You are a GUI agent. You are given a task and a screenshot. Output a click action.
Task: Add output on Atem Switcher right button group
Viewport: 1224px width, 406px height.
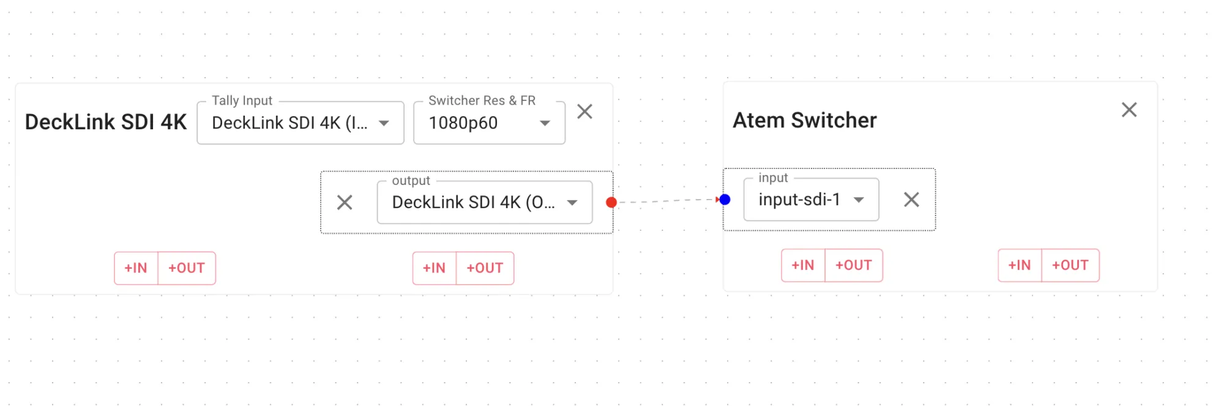coord(1070,265)
